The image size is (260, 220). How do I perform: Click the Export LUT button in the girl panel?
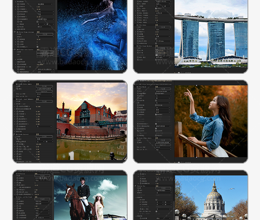pos(163,145)
